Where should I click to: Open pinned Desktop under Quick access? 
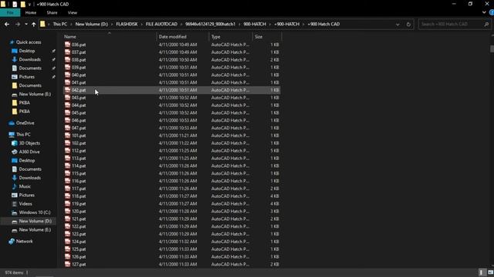(27, 51)
